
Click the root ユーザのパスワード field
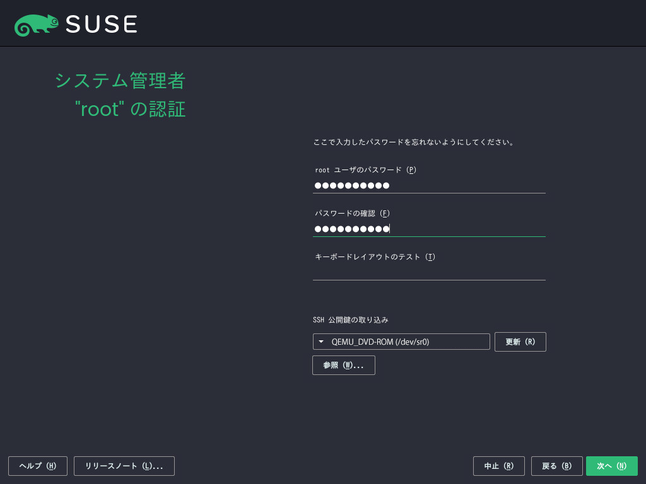click(429, 186)
